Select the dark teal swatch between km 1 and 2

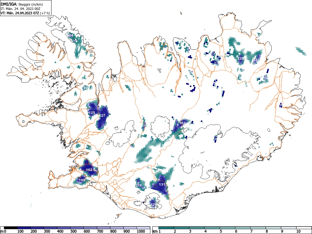166,228
